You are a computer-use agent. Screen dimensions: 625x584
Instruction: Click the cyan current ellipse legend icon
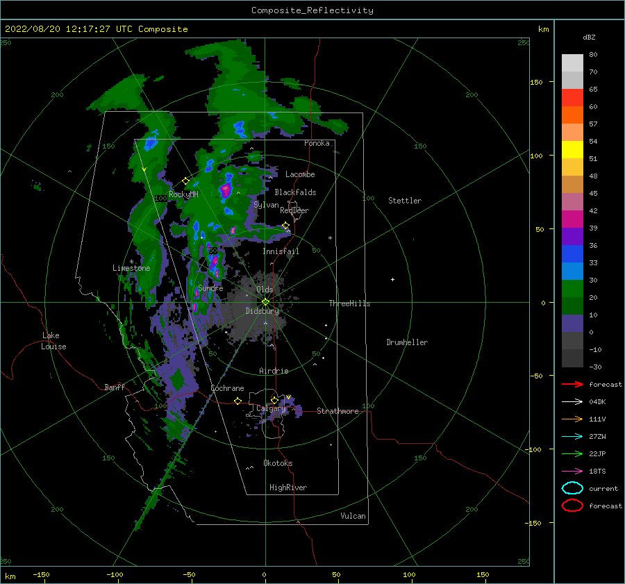coord(572,488)
